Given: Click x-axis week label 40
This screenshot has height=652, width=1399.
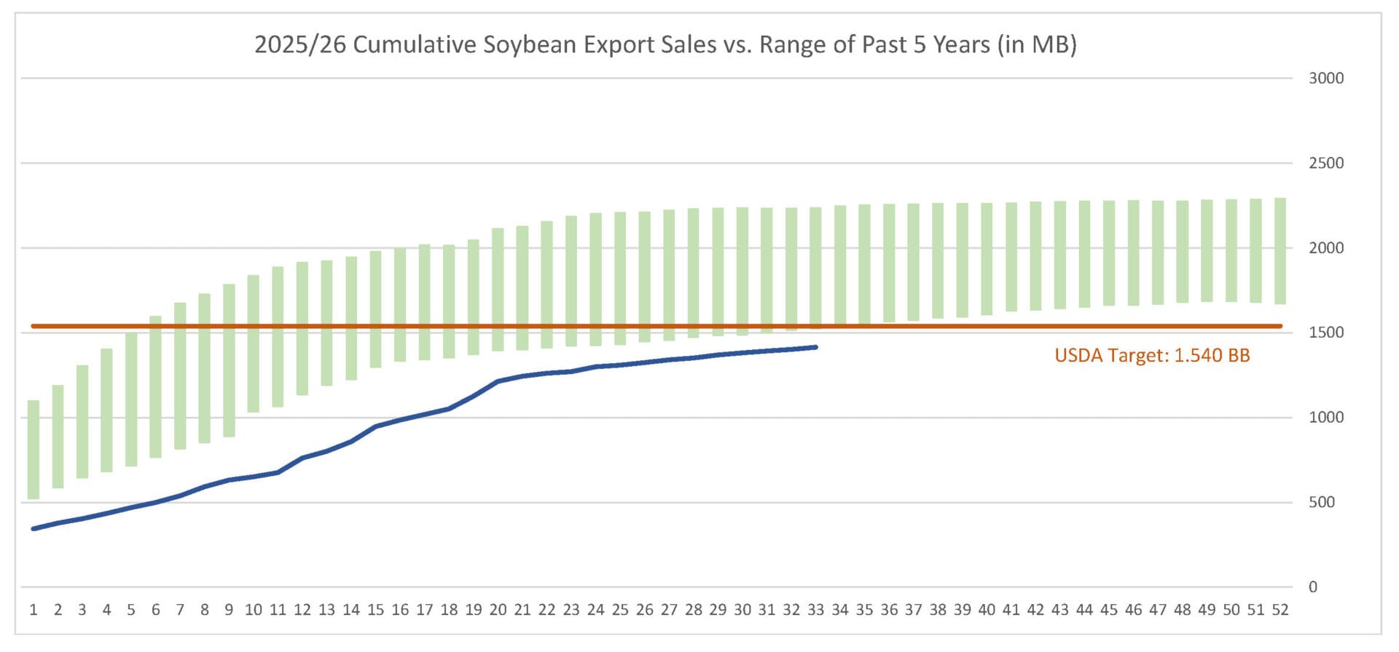Looking at the screenshot, I should (987, 610).
